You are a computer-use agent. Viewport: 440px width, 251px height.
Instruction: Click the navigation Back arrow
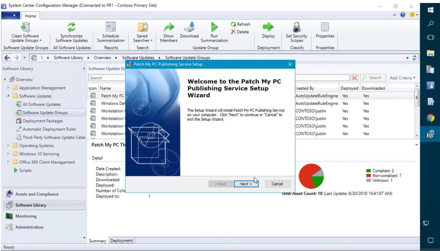(7, 58)
